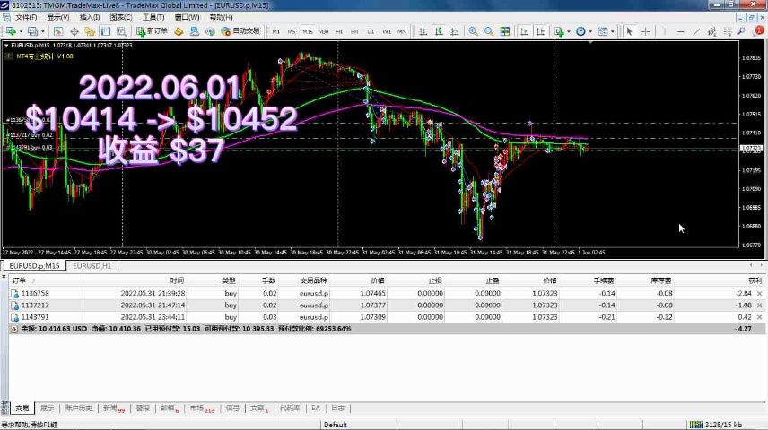Screen dimensions: 768x430
Task: Switch the chart to the M5 timeframe
Action: (x=292, y=31)
